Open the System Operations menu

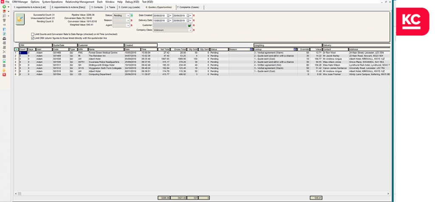52,2
